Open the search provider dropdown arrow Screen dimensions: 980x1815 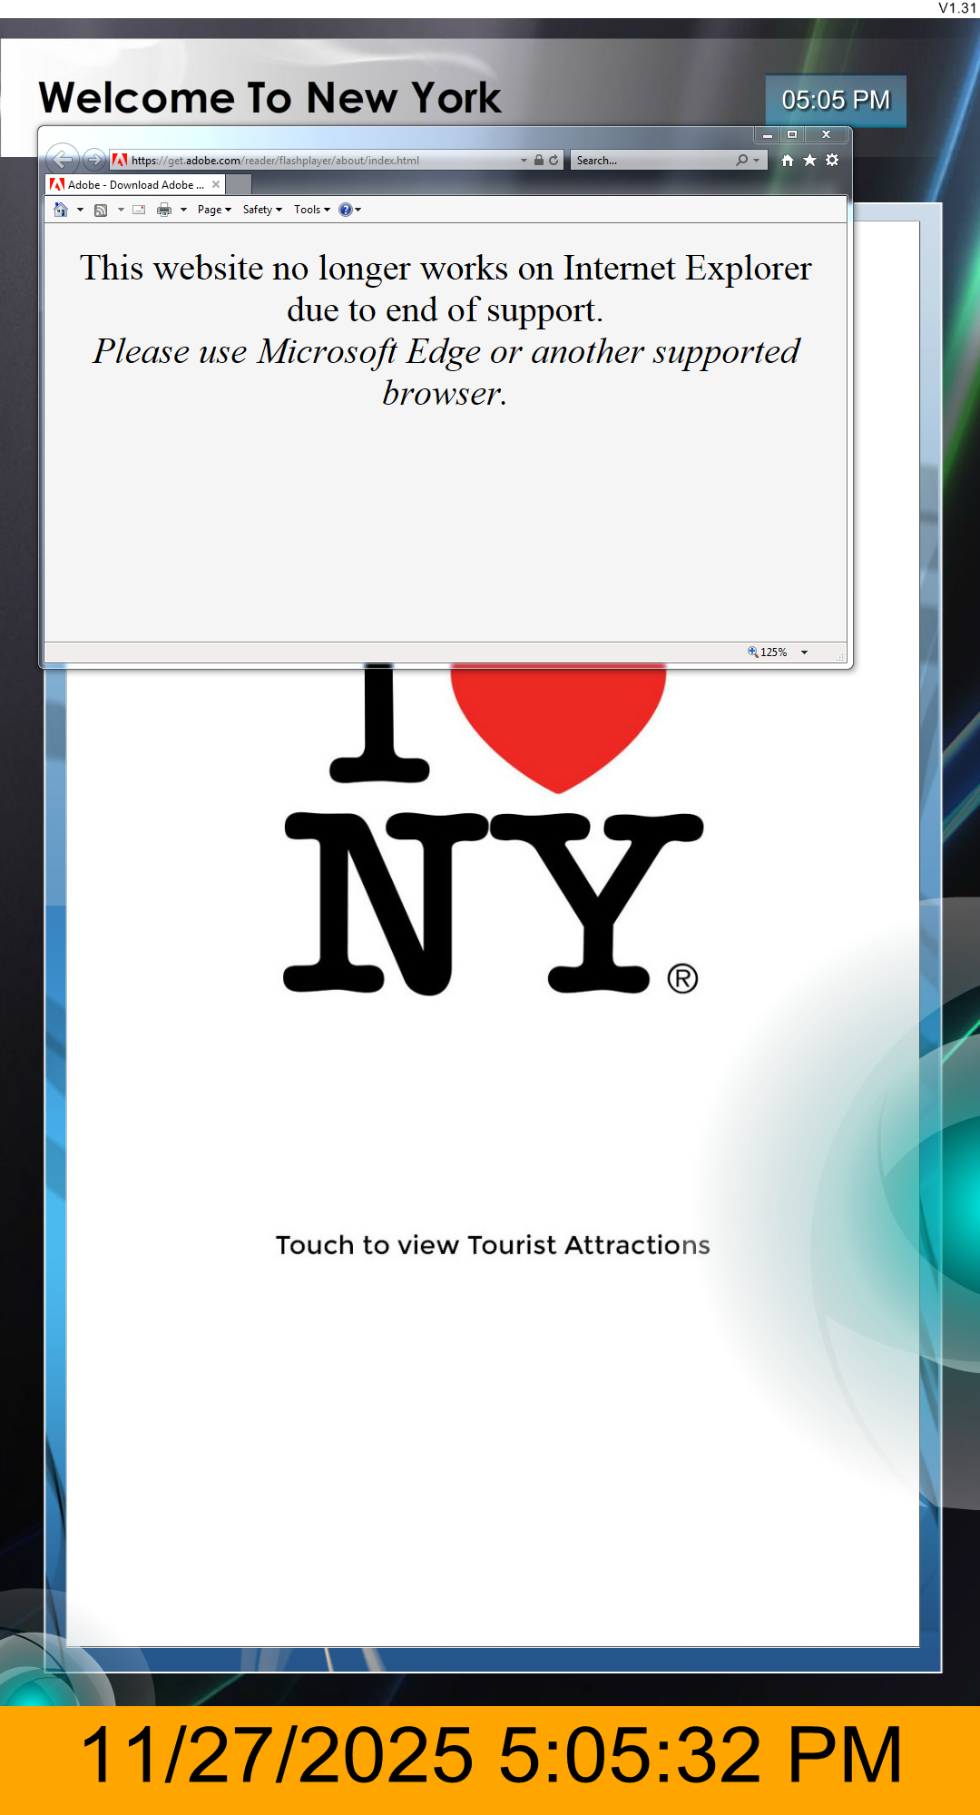point(756,161)
